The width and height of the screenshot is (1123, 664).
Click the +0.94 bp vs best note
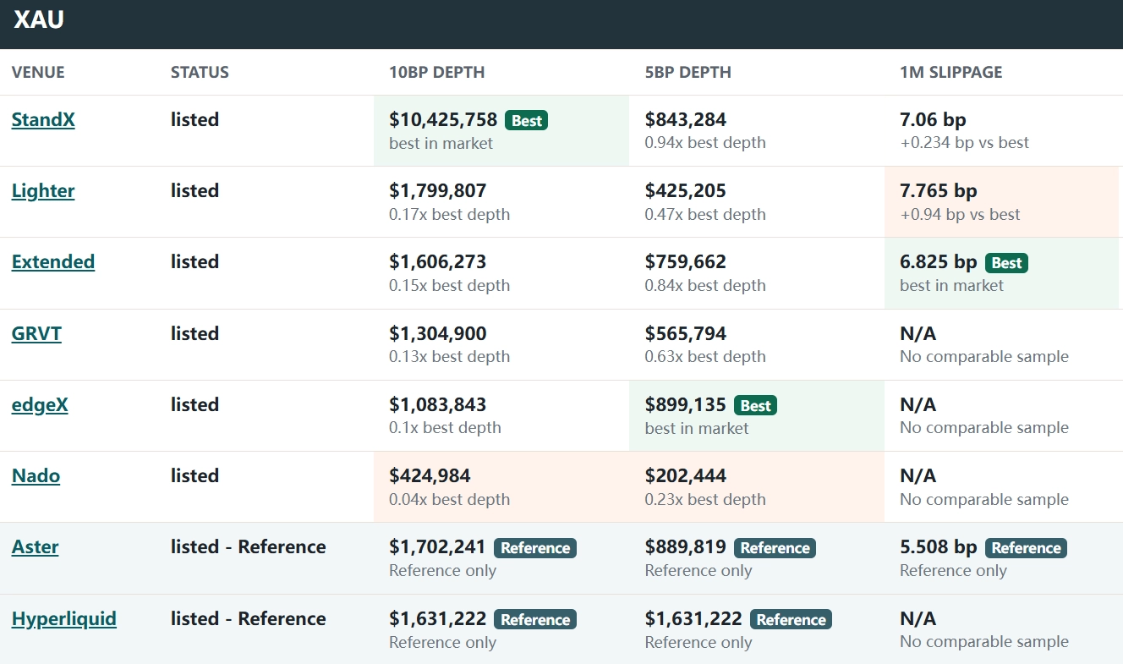tap(960, 214)
